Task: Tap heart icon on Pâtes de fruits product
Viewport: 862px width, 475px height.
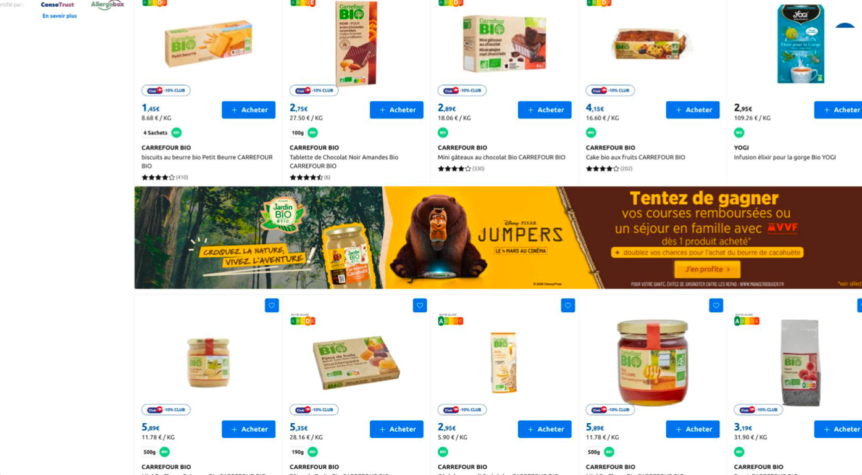Action: [420, 305]
